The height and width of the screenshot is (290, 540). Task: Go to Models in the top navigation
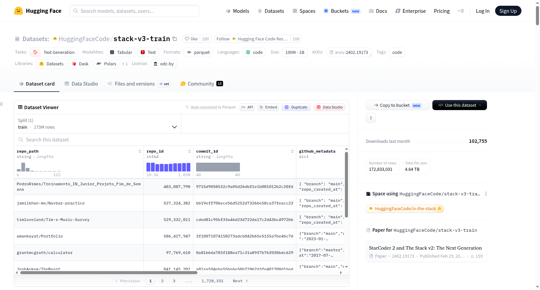click(238, 11)
